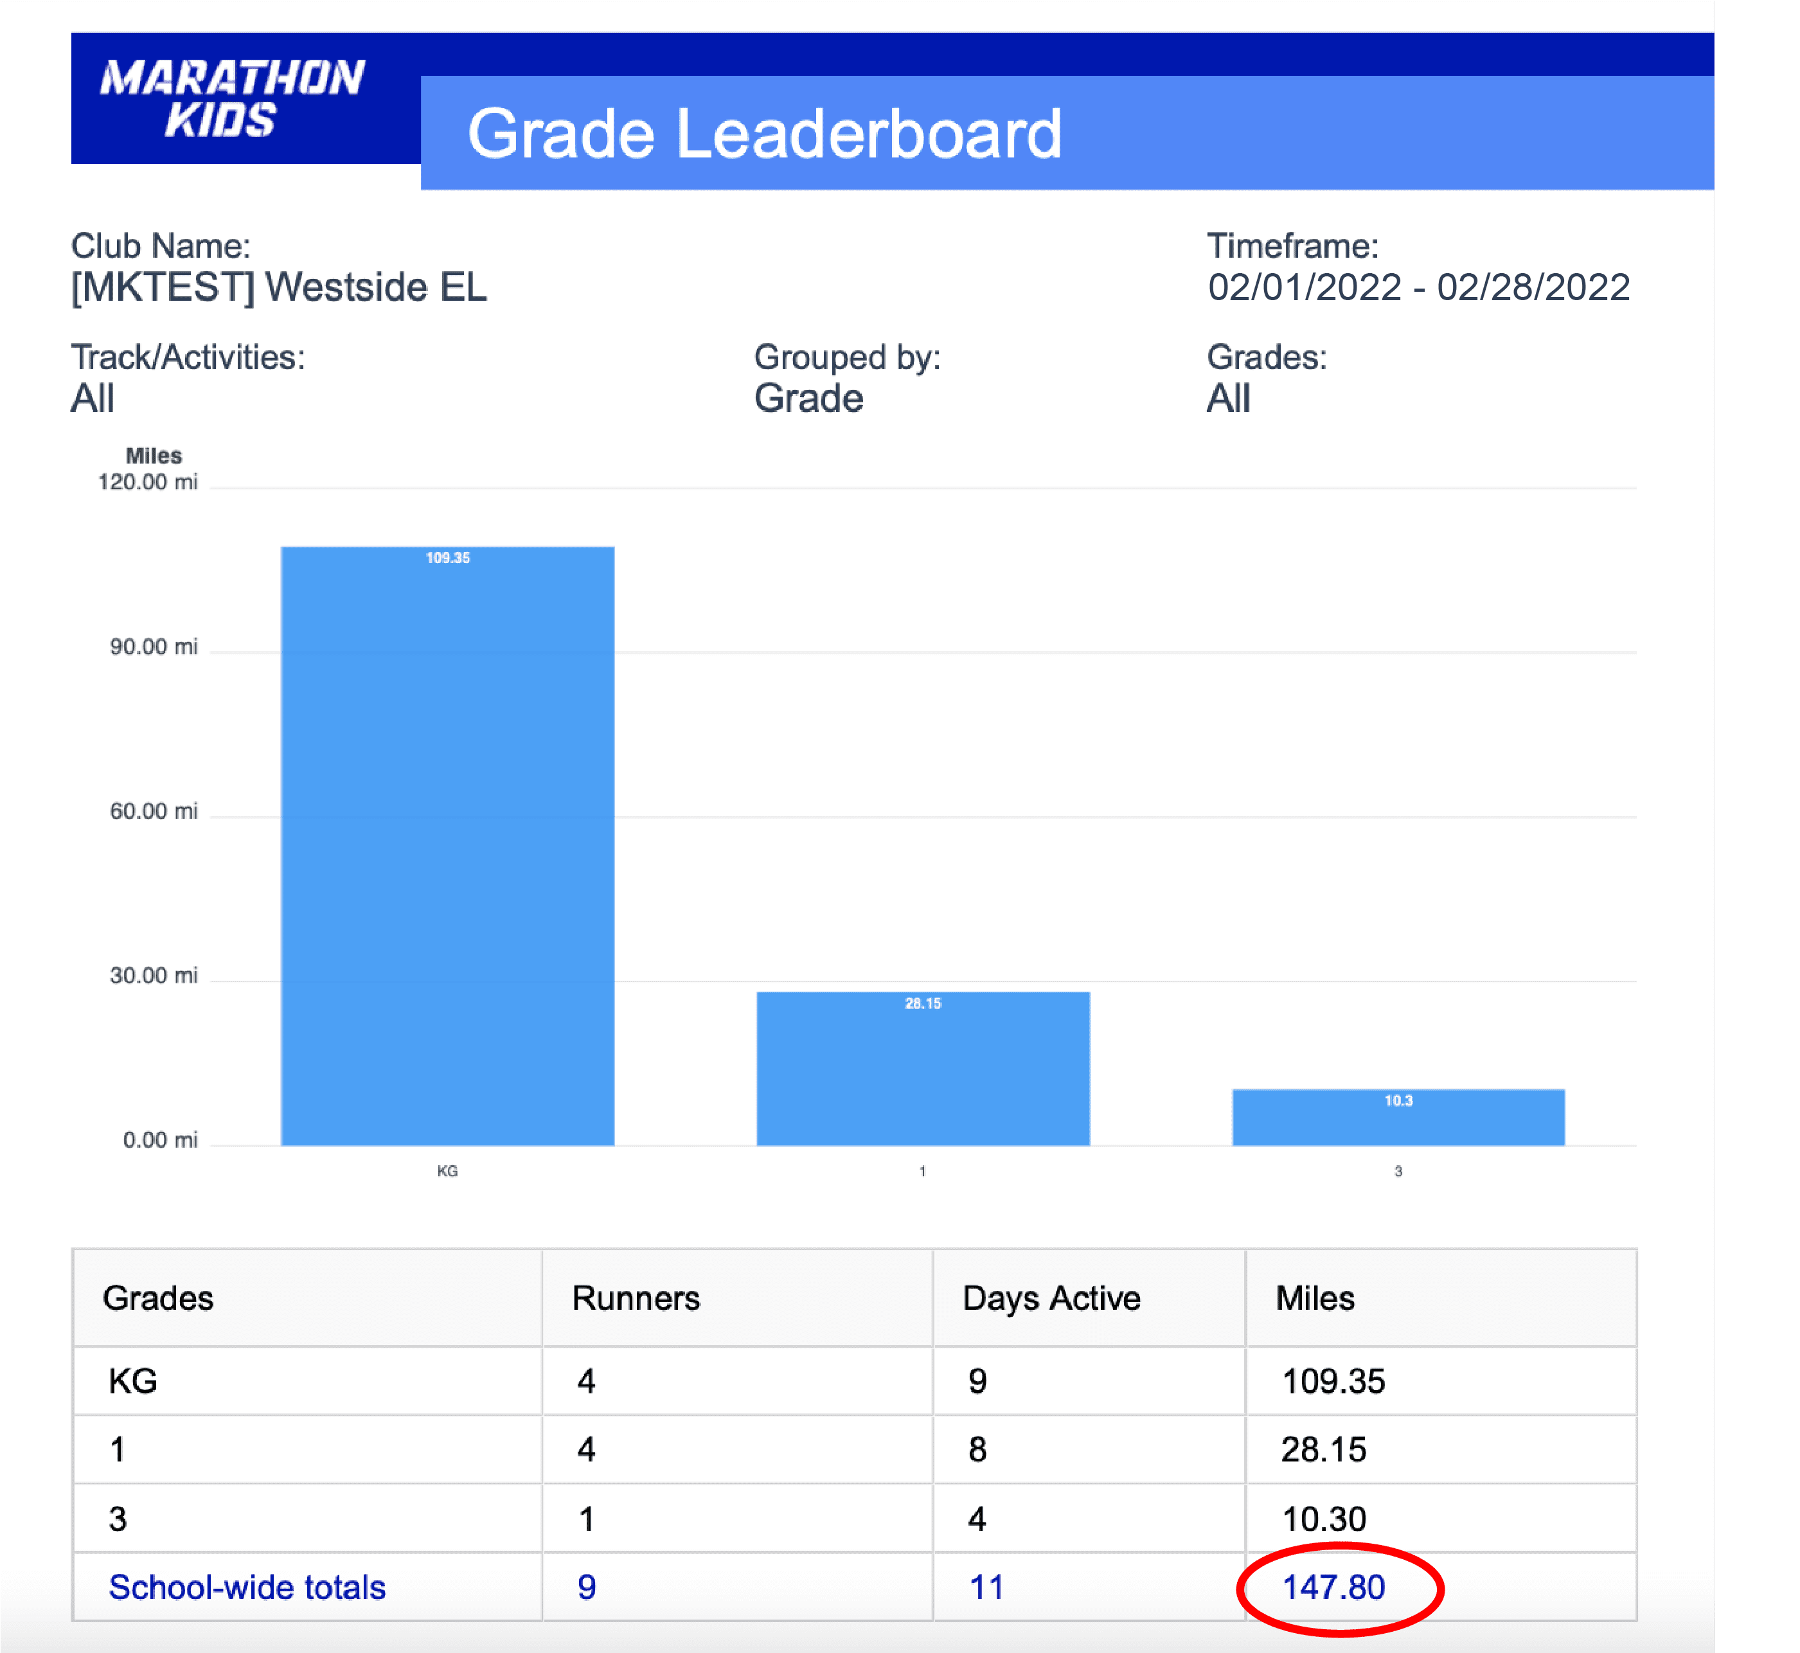1800x1653 pixels.
Task: Click the grade 3 row runners value 1
Action: point(587,1519)
